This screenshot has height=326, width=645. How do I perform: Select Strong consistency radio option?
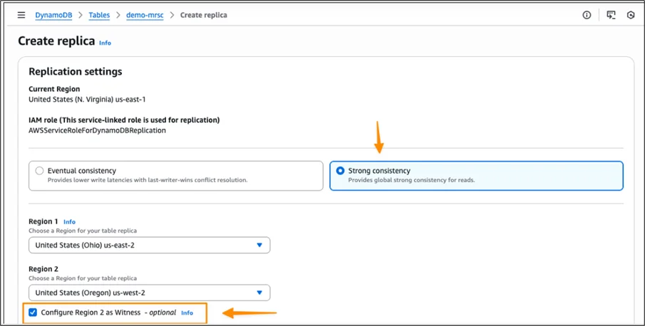click(x=340, y=171)
